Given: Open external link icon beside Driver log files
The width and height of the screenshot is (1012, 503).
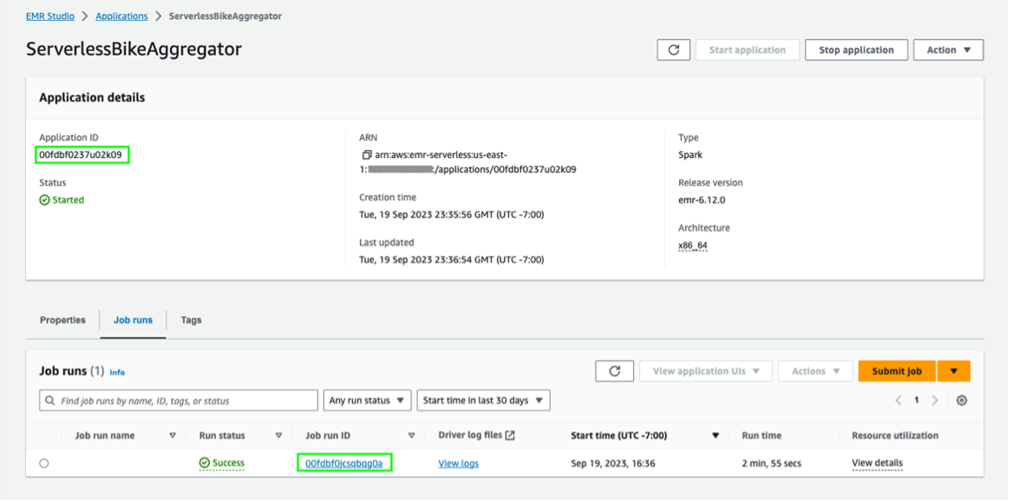Looking at the screenshot, I should (510, 435).
